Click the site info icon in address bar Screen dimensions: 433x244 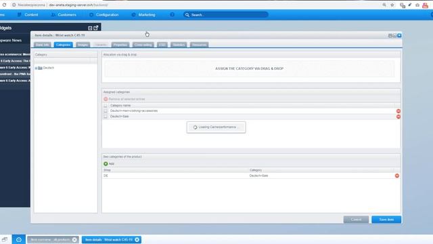pos(14,5)
